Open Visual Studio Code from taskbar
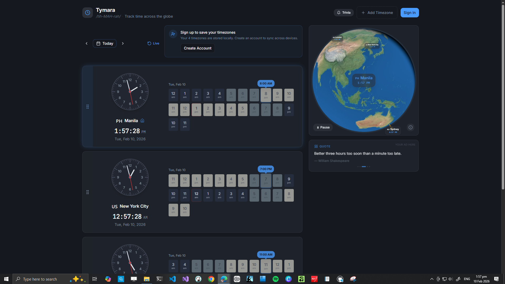The height and width of the screenshot is (284, 505). coord(172,279)
